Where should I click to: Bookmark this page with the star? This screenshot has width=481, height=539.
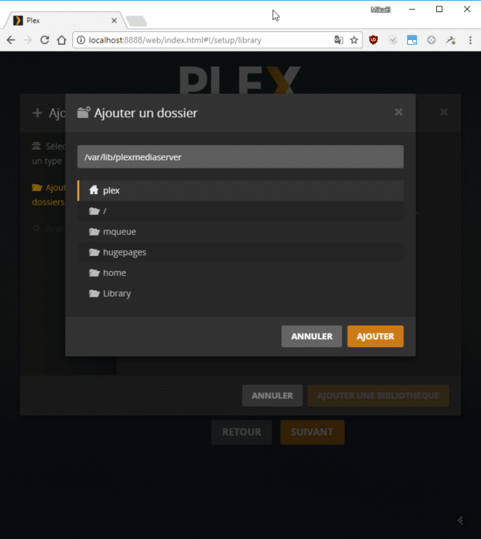click(x=354, y=40)
